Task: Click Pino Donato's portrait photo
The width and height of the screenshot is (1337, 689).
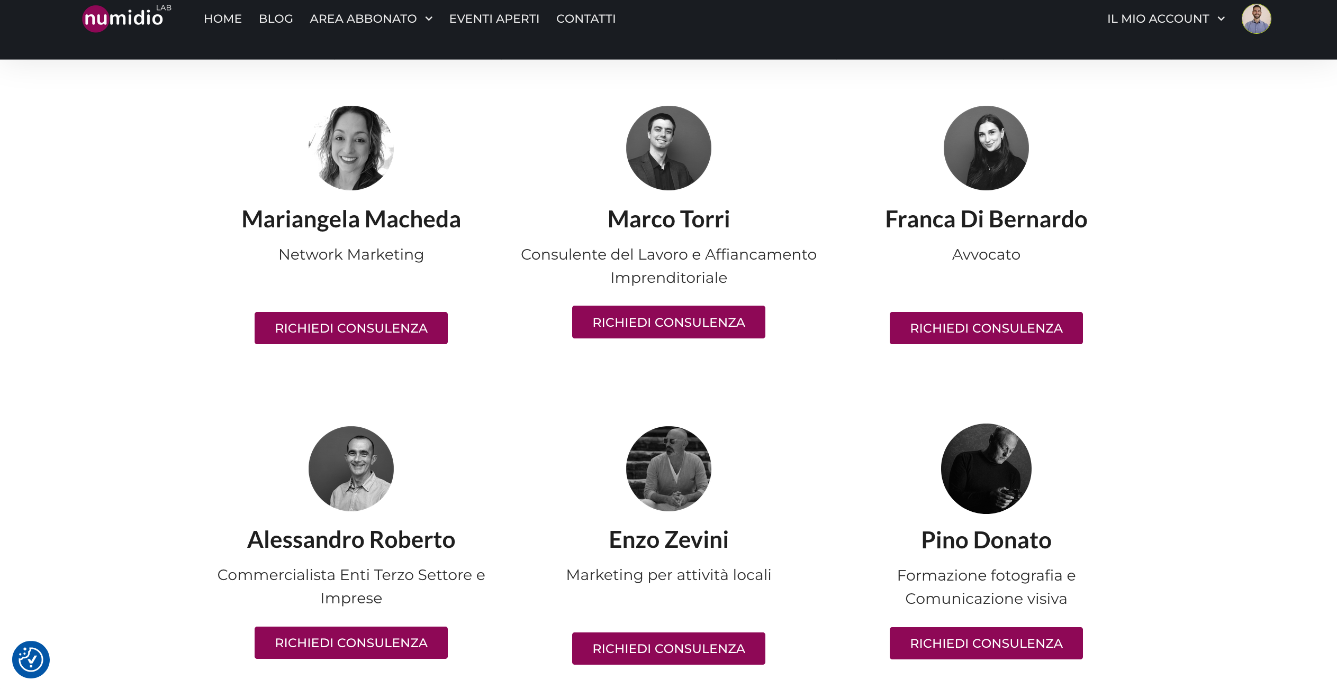Action: coord(986,468)
